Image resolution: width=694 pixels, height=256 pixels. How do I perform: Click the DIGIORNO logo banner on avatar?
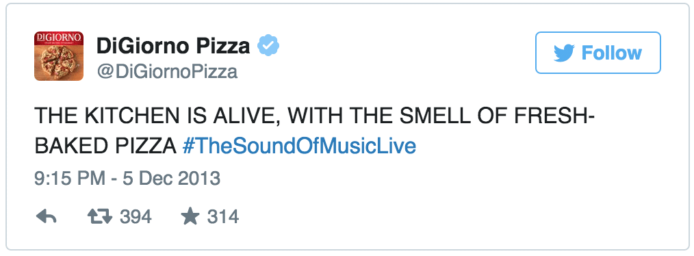tap(59, 38)
